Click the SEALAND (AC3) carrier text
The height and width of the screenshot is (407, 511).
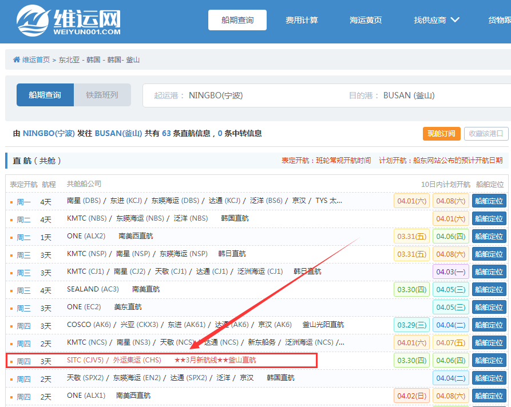(x=93, y=289)
